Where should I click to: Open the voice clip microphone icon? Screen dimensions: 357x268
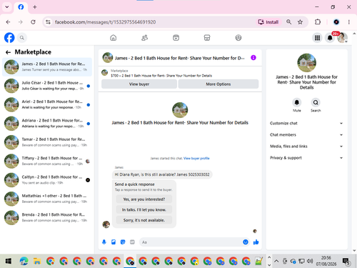click(x=104, y=242)
